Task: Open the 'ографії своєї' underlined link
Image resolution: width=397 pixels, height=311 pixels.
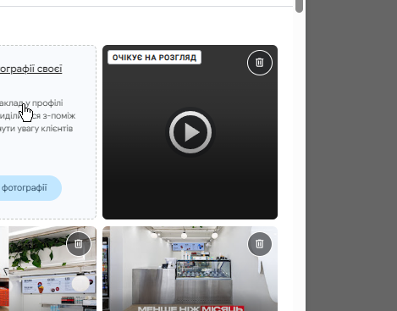Action: [x=30, y=69]
